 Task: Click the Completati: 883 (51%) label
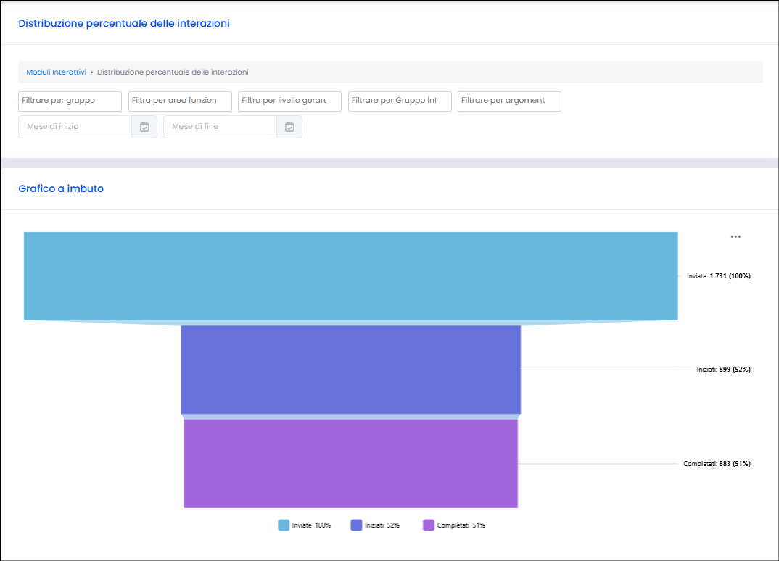(717, 464)
